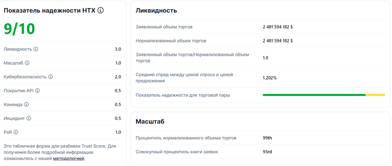
Task: Click info icon next to Инцидент
Action: (29, 118)
